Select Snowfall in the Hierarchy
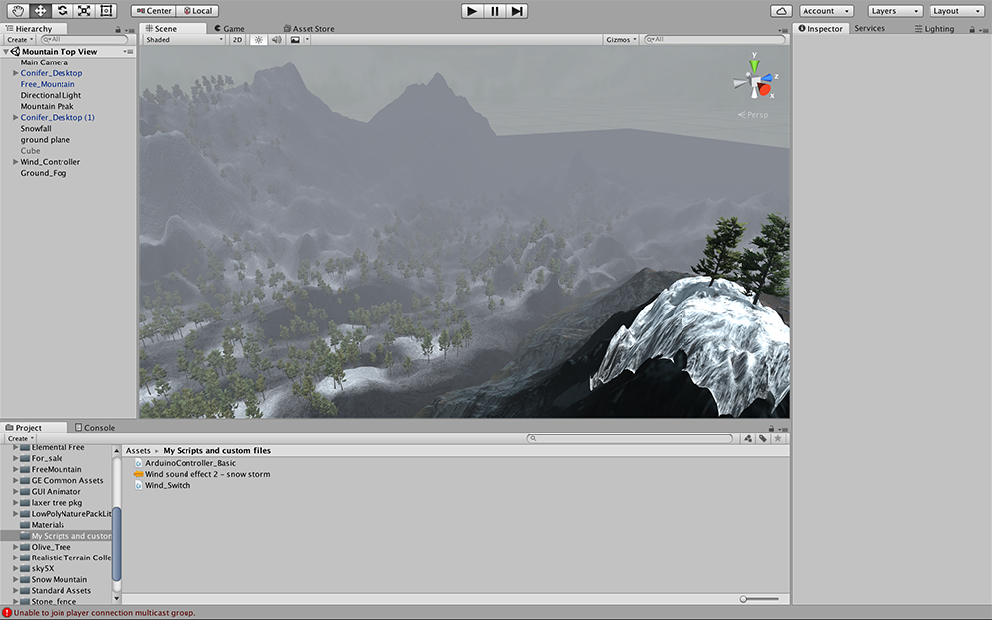This screenshot has height=620, width=992. point(36,128)
